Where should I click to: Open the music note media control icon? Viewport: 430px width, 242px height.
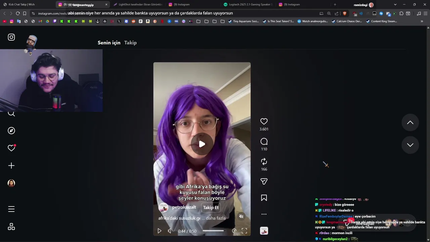pyautogui.click(x=419, y=13)
